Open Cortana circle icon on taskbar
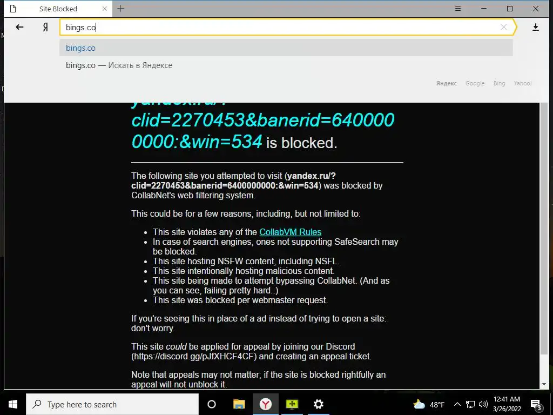The width and height of the screenshot is (553, 415). click(x=212, y=404)
